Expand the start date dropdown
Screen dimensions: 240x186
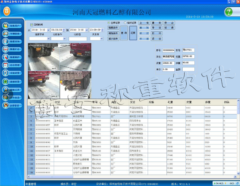[x=48, y=30]
